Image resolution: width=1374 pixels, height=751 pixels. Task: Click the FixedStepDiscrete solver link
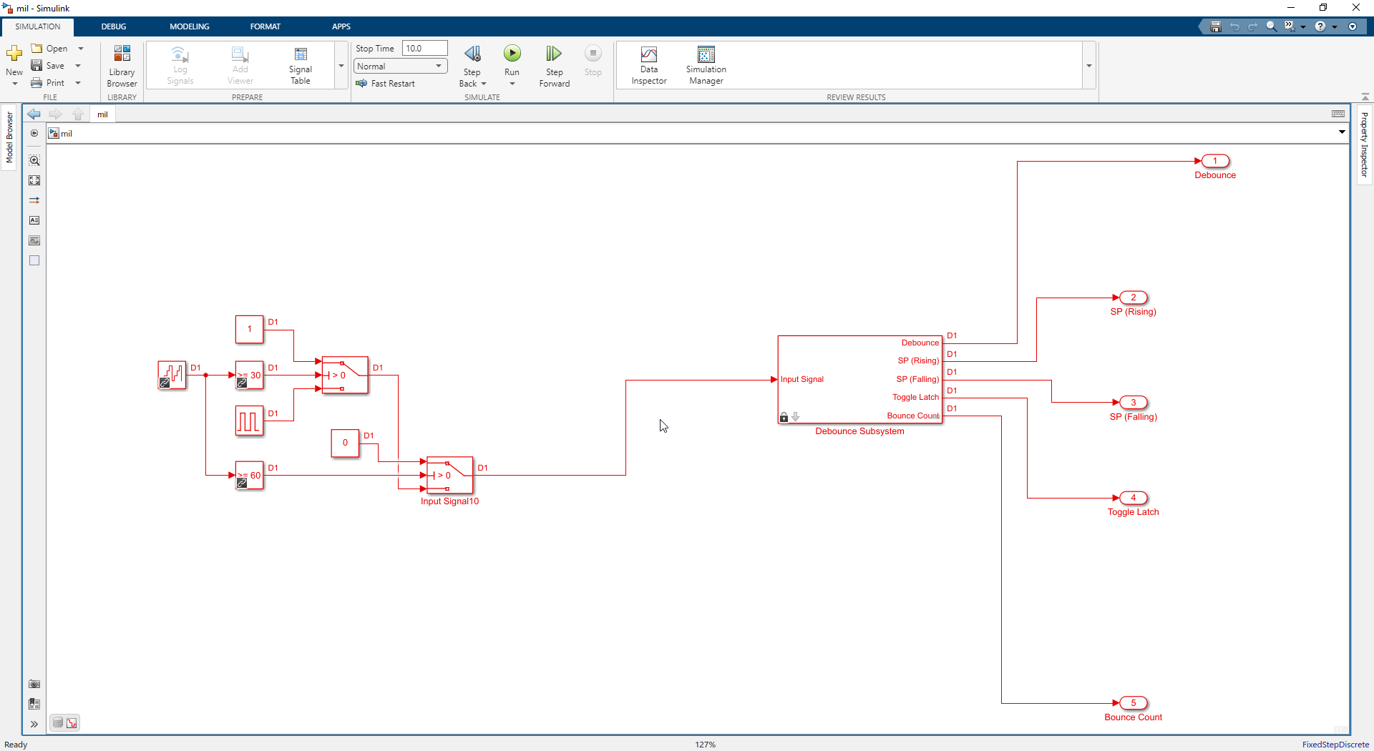pos(1335,745)
